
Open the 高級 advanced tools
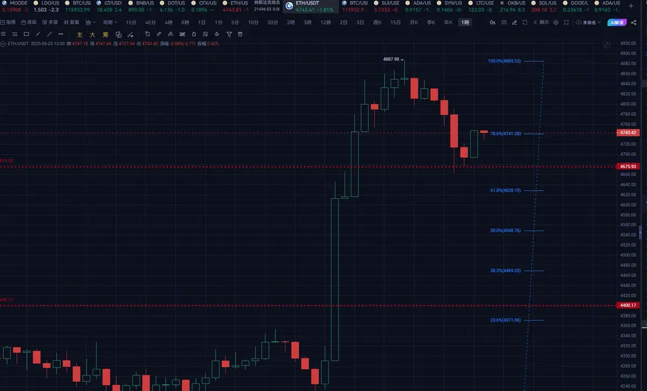pyautogui.click(x=29, y=23)
